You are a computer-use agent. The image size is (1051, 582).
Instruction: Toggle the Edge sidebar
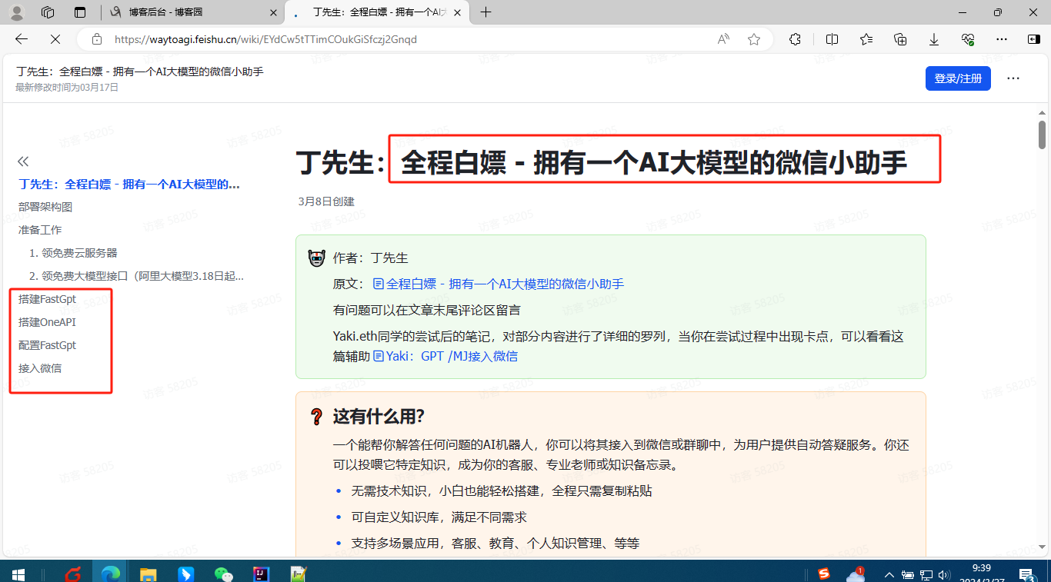[x=1033, y=39]
